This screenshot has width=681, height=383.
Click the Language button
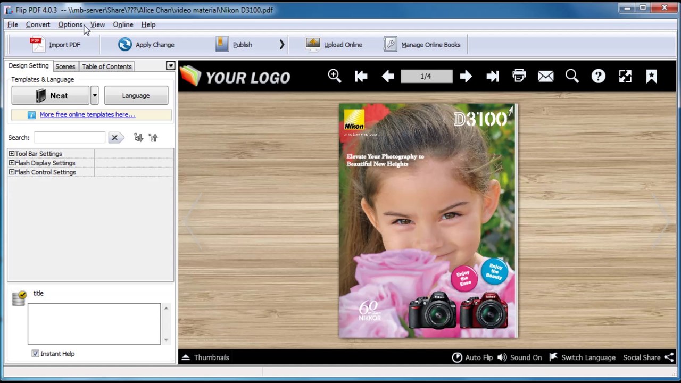pos(136,96)
